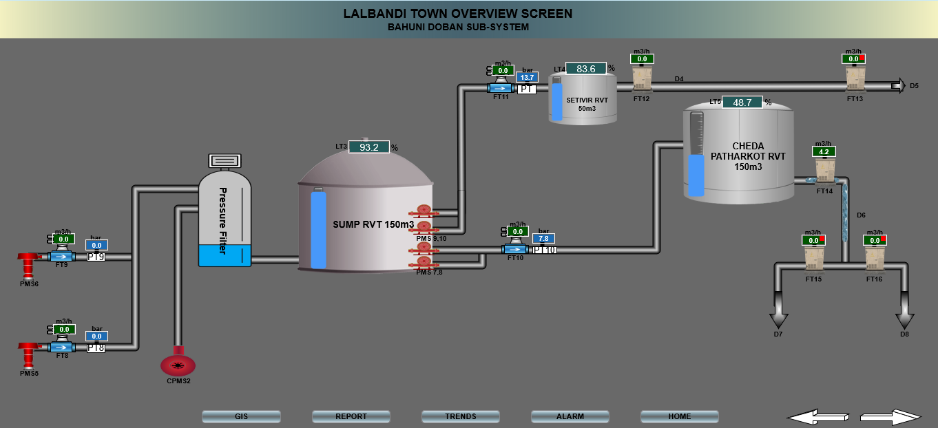938x428 pixels.
Task: Click the PT10 pressure value 7.8
Action: 543,238
